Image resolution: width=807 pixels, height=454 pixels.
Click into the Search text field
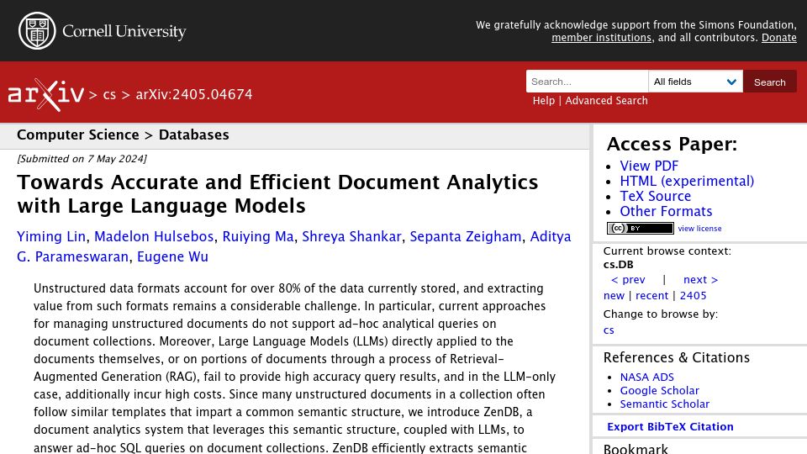588,82
